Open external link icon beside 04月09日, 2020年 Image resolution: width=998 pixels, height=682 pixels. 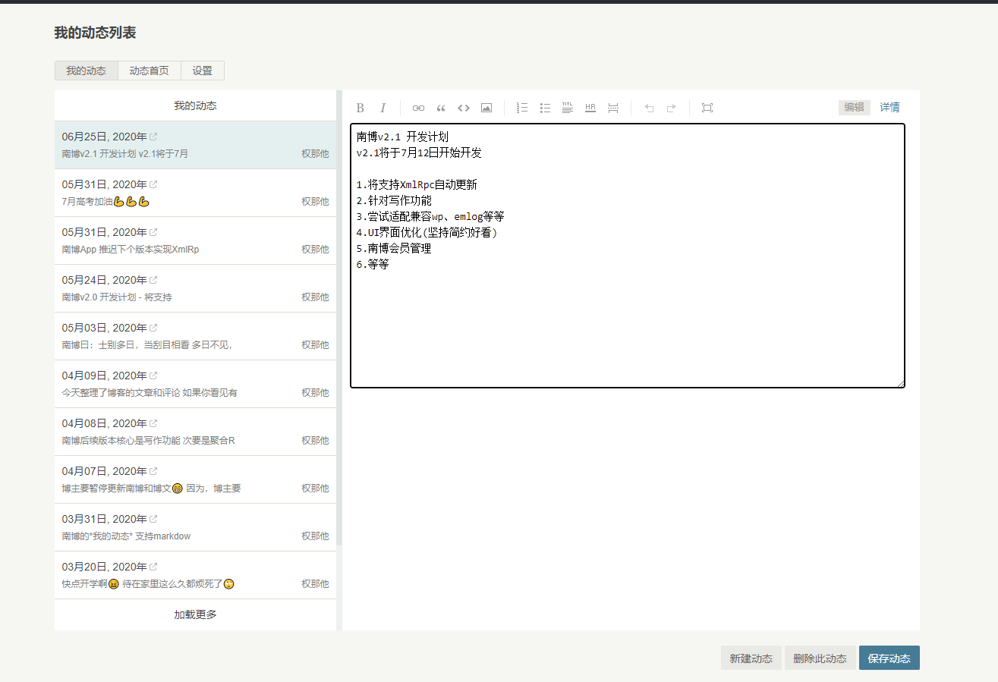pyautogui.click(x=154, y=376)
